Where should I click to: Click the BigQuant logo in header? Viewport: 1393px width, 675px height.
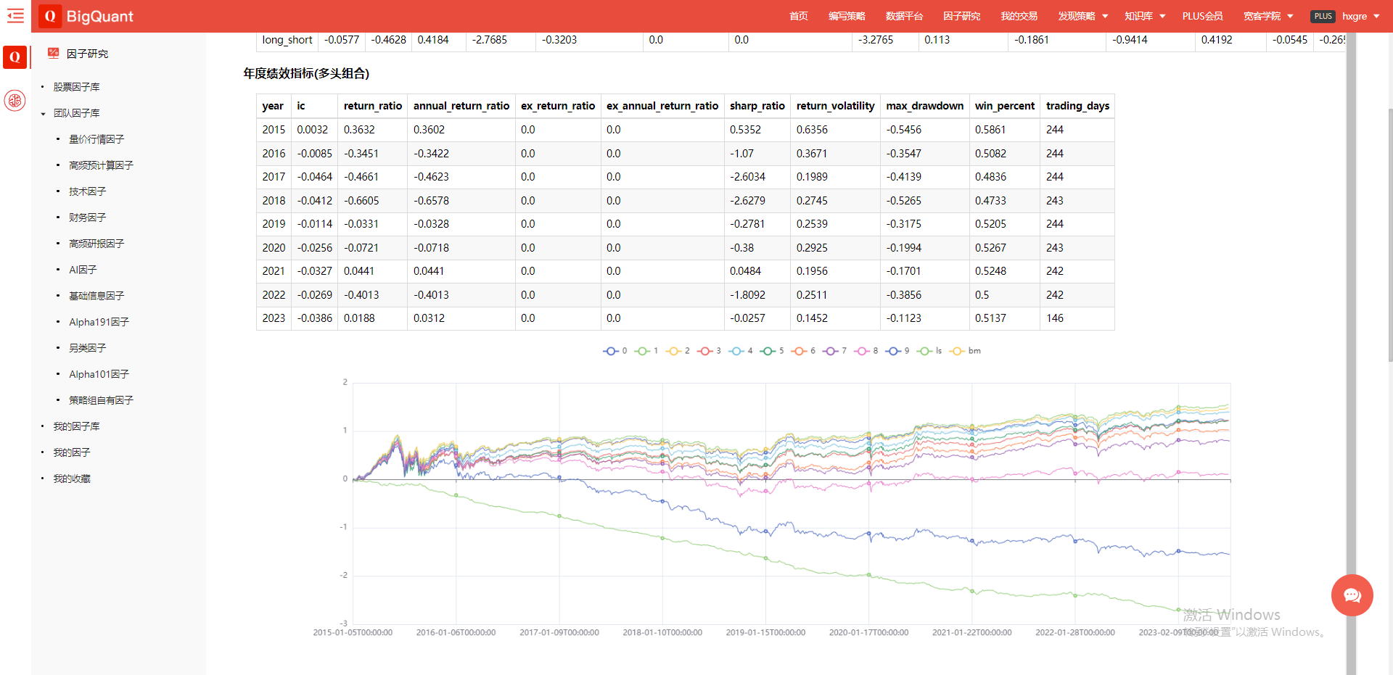pyautogui.click(x=87, y=16)
